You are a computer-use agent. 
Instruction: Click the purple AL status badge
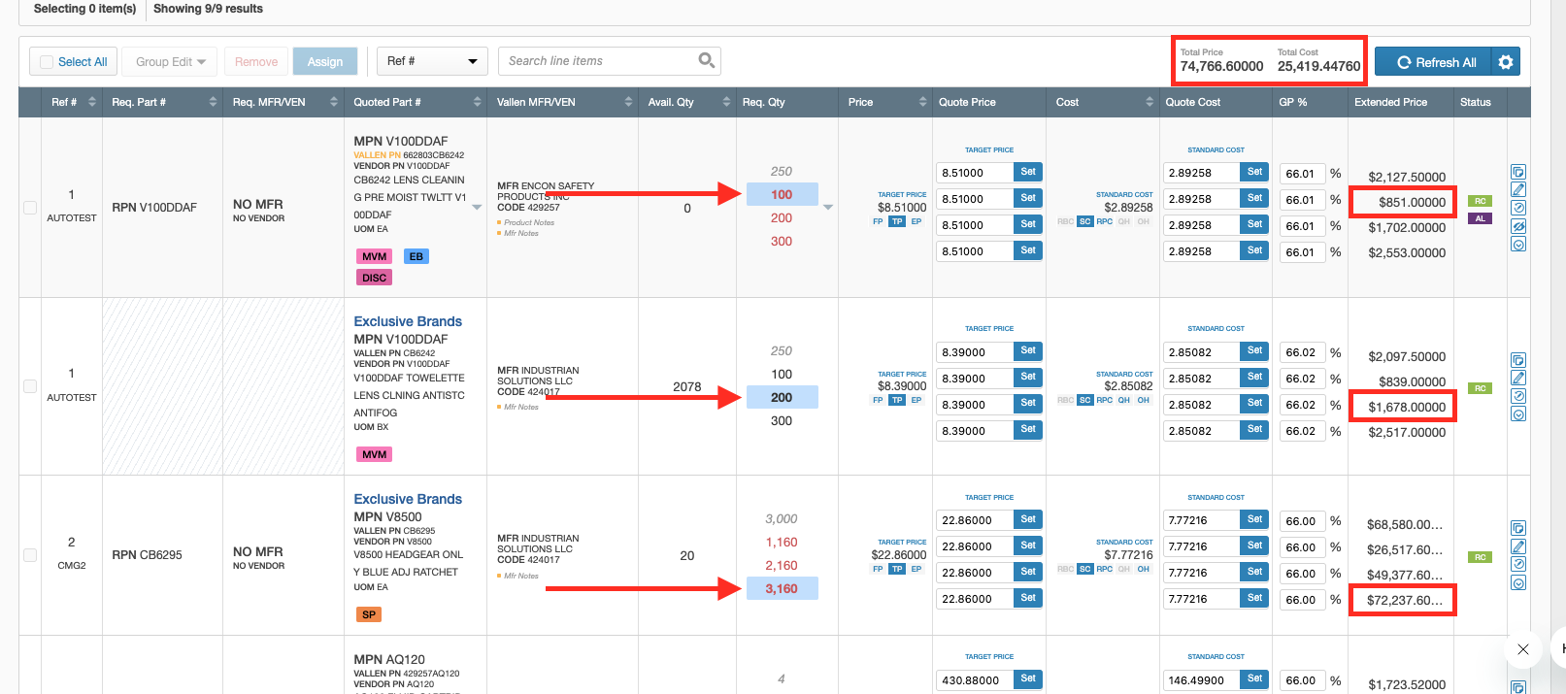1480,218
